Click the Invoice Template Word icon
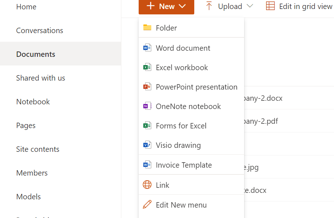 [x=147, y=165]
